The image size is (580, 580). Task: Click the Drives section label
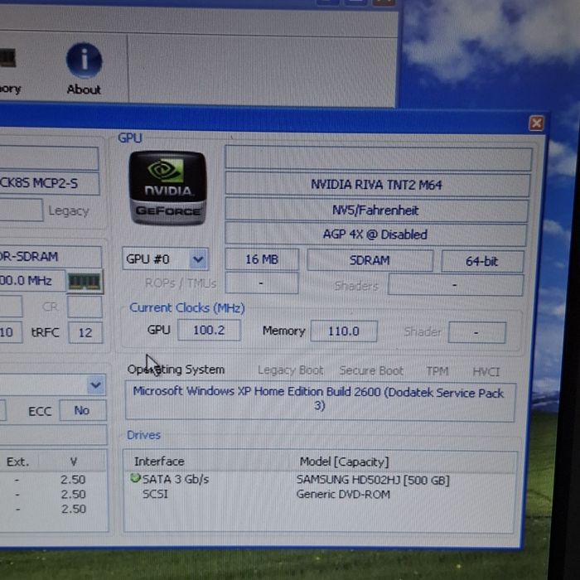click(143, 435)
